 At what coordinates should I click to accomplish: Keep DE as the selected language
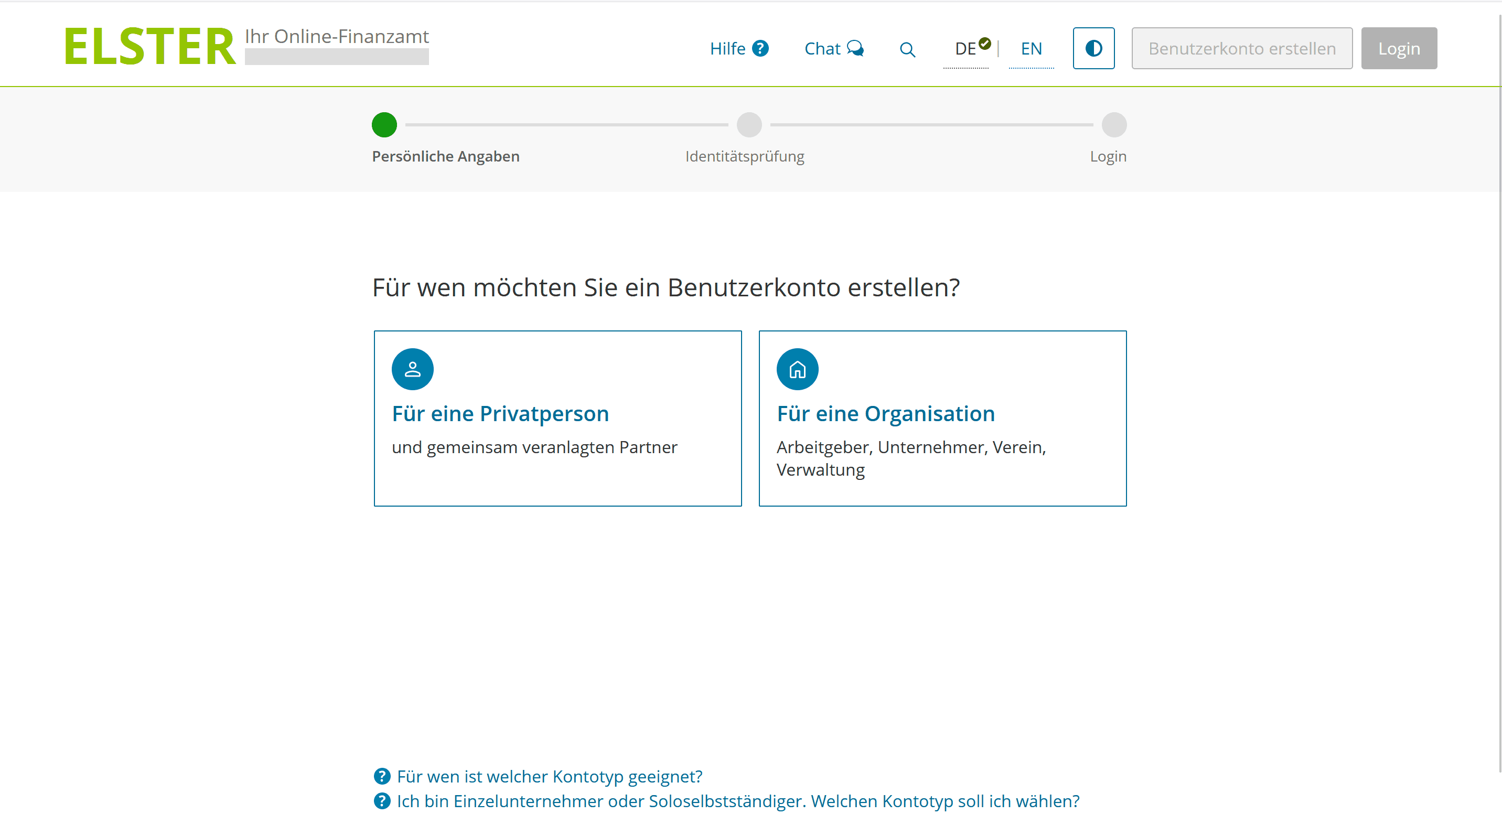(x=965, y=48)
